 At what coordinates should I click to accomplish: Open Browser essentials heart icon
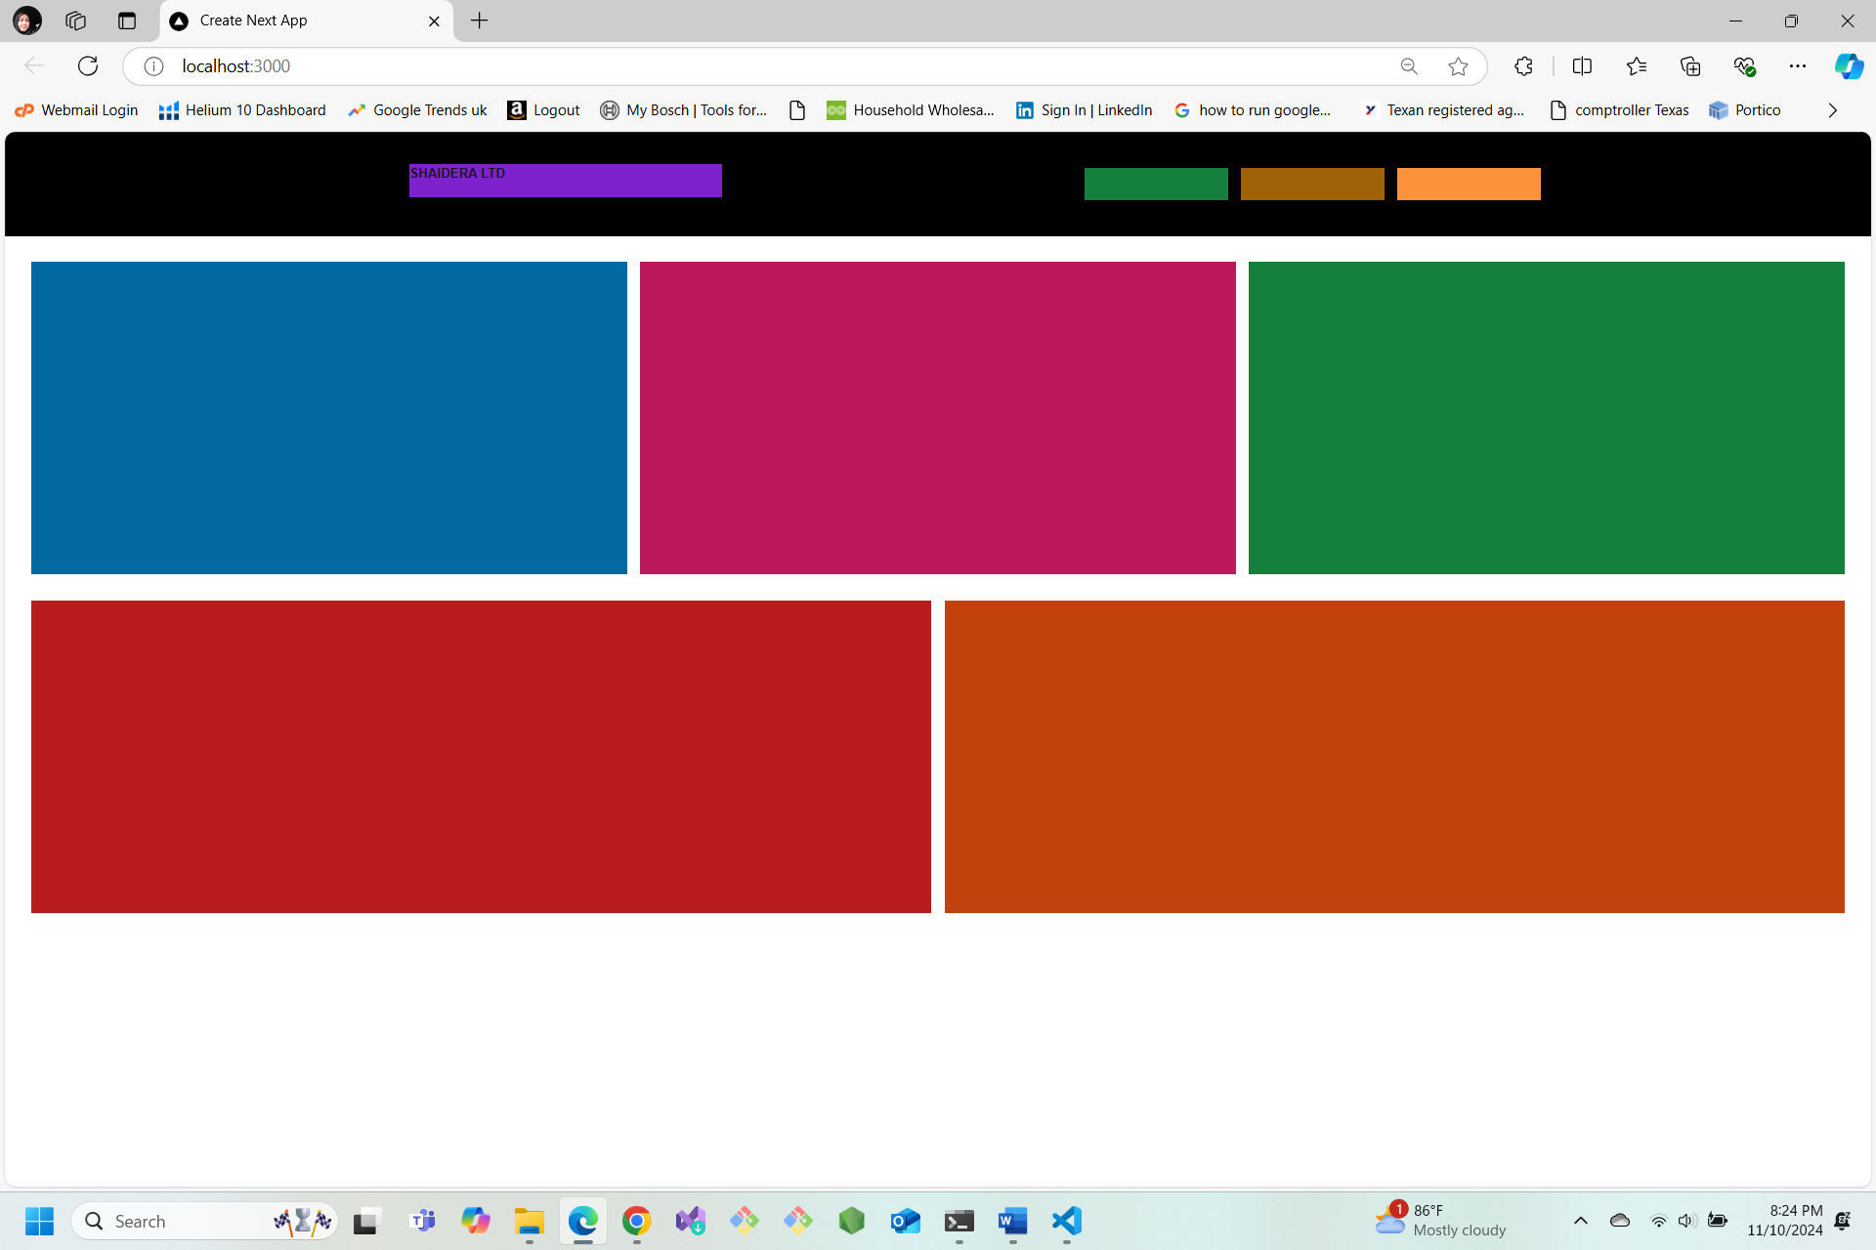1744,66
